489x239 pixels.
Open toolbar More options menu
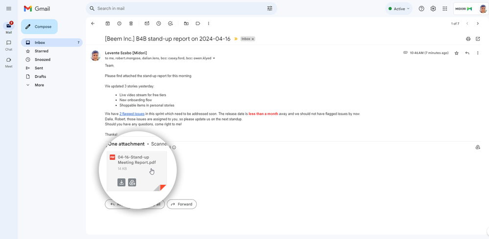click(x=209, y=23)
